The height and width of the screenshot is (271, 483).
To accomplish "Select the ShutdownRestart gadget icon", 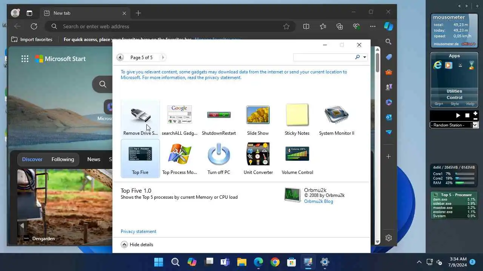I will 219,115.
